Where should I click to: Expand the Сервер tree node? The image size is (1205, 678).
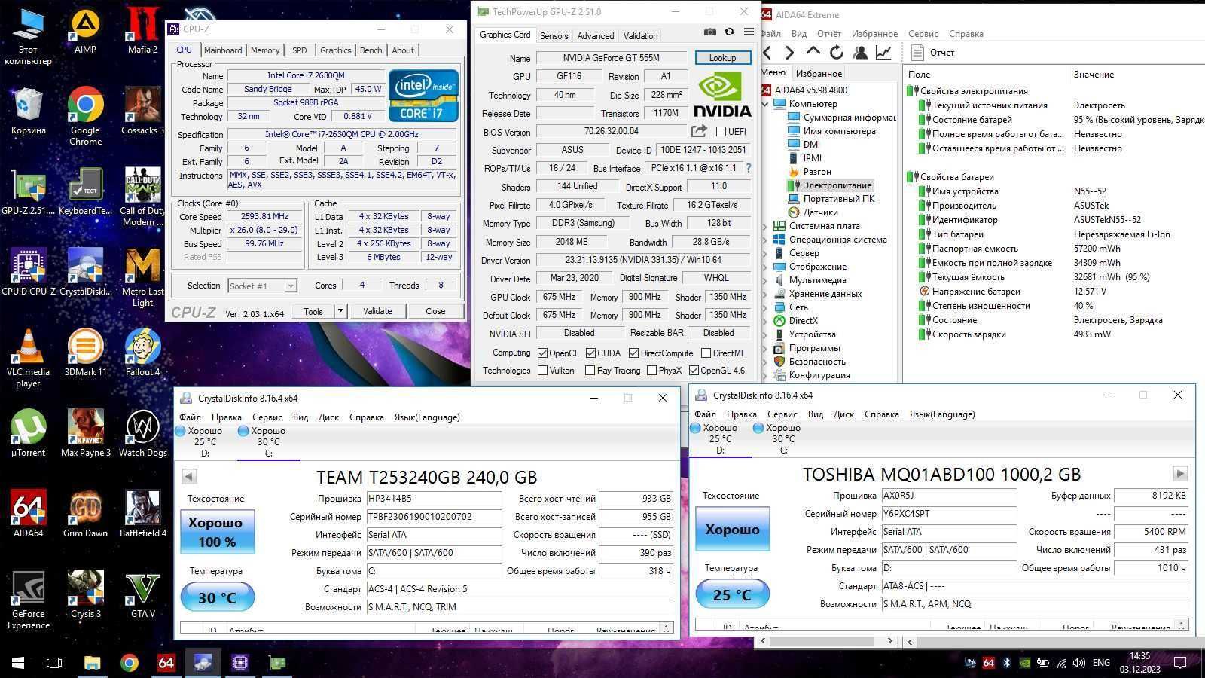coord(766,253)
